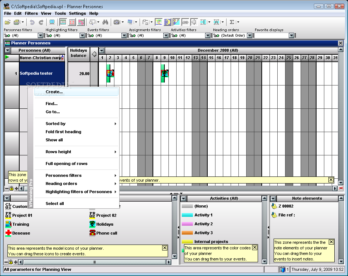This screenshot has width=348, height=276.
Task: Click the Holidays palm tree model icon
Action: 92,224
